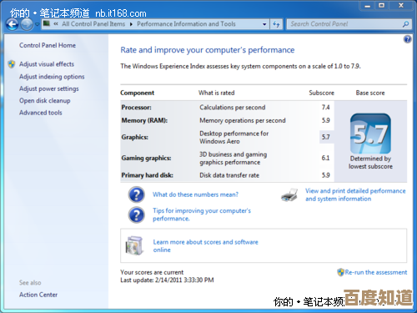Open disk cleanup link
Image resolution: width=417 pixels, height=313 pixels.
click(x=44, y=101)
